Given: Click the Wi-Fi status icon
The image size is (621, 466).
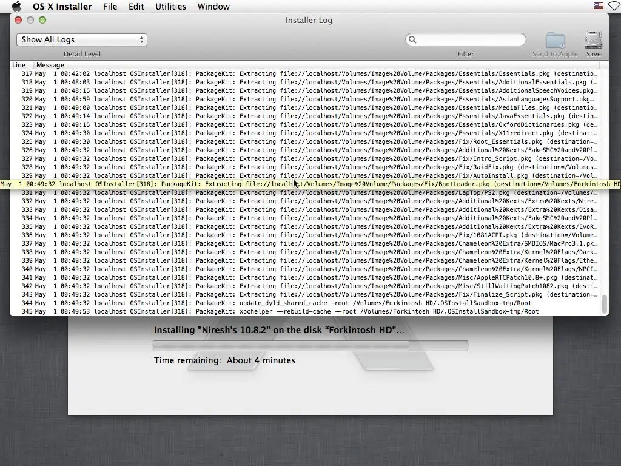Looking at the screenshot, I should pos(615,6).
